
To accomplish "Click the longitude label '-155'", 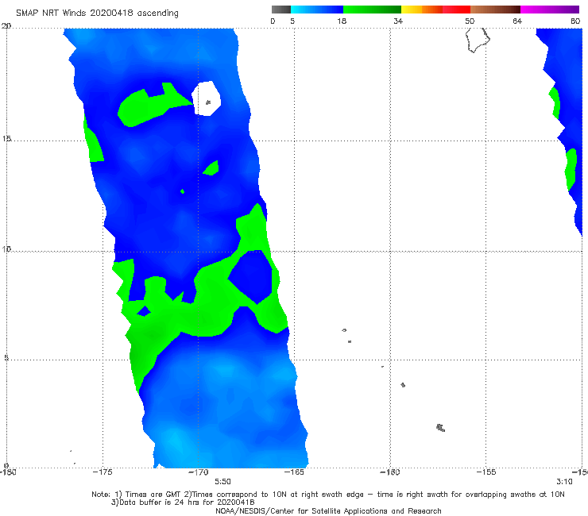I will 486,472.
